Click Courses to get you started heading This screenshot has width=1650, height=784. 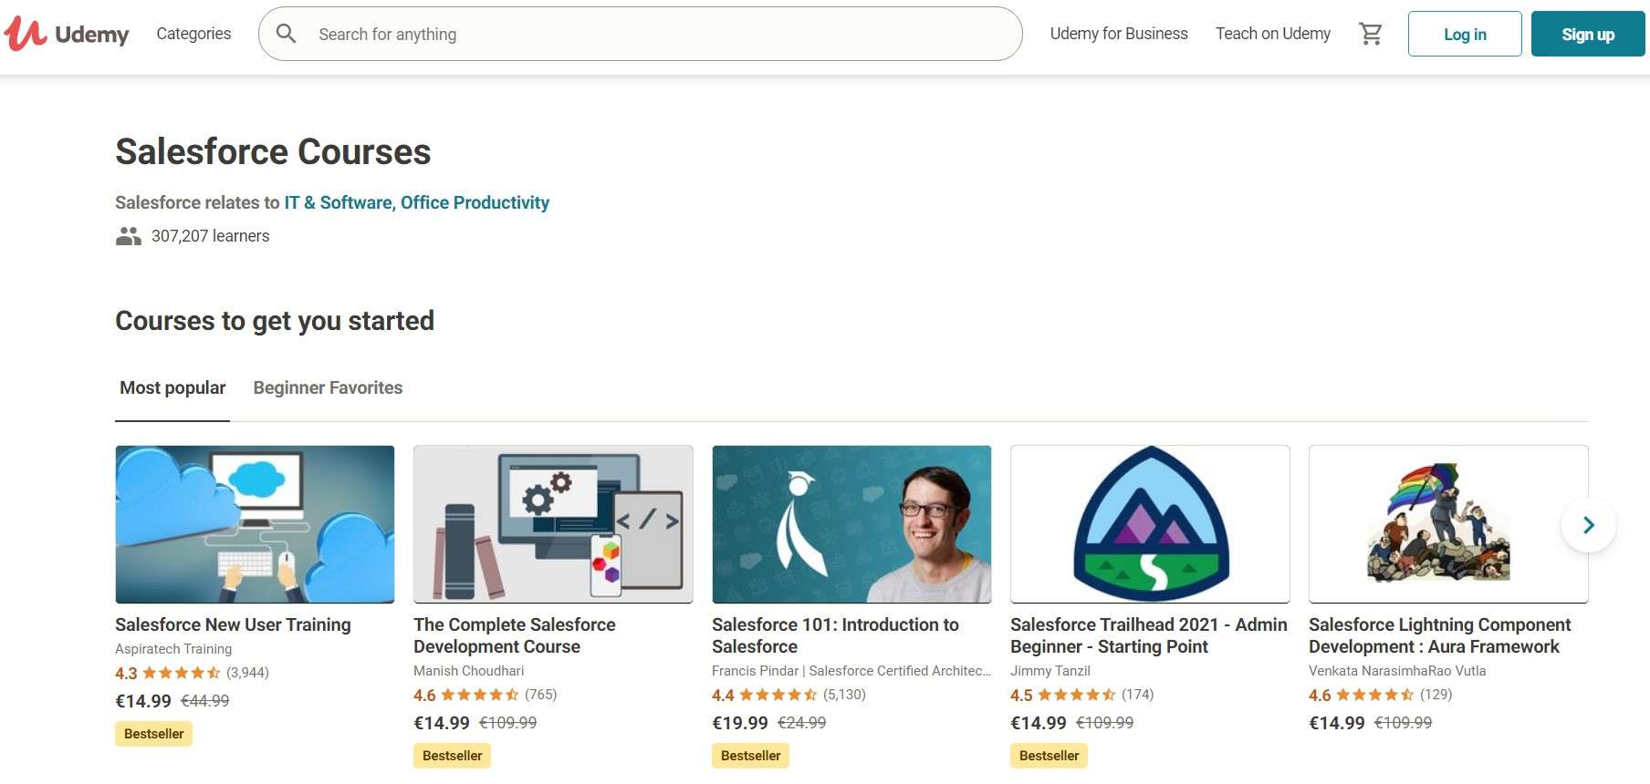275,321
